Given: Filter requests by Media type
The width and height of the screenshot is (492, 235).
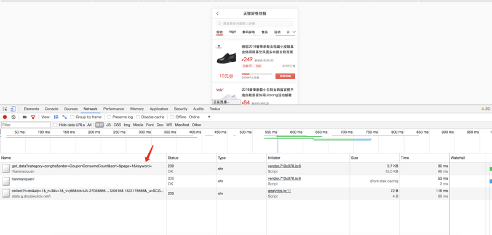Looking at the screenshot, I should pyautogui.click(x=138, y=125).
